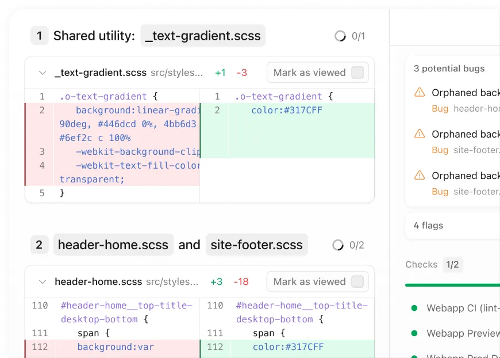Select the site-footer.scss file chip
This screenshot has height=358, width=500.
click(x=257, y=245)
